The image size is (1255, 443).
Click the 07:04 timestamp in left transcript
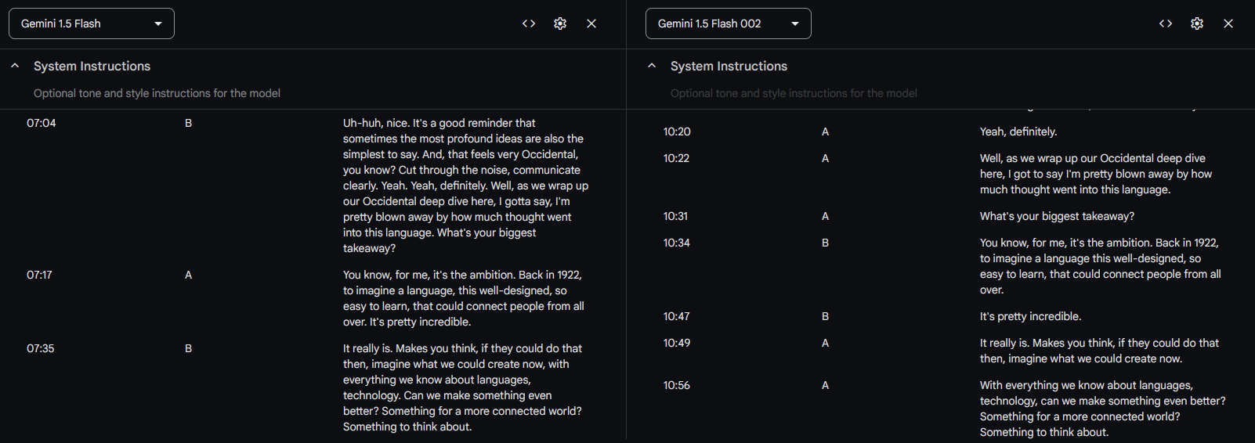pyautogui.click(x=42, y=123)
